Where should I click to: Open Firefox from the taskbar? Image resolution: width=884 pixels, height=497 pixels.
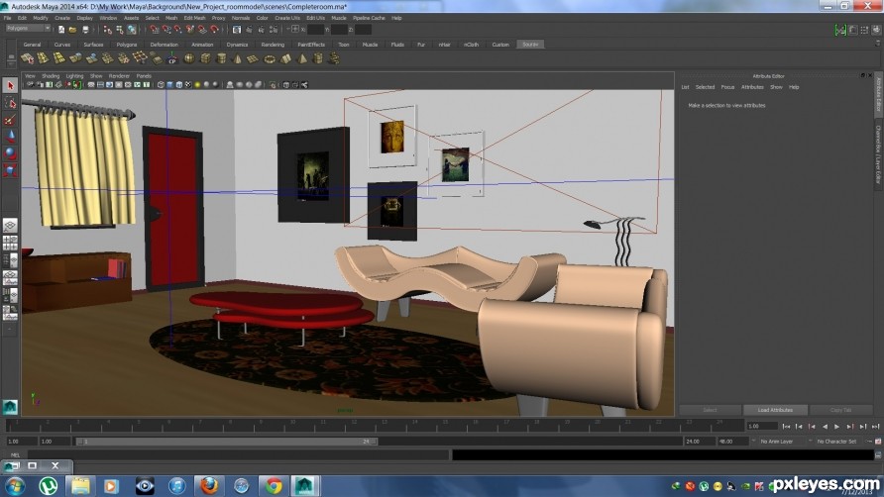(208, 485)
